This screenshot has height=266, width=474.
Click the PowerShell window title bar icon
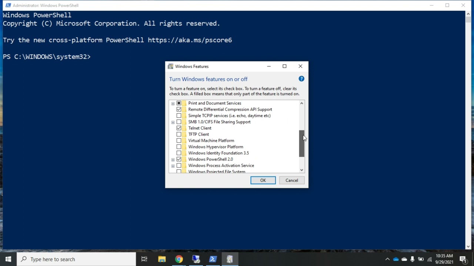click(8, 5)
